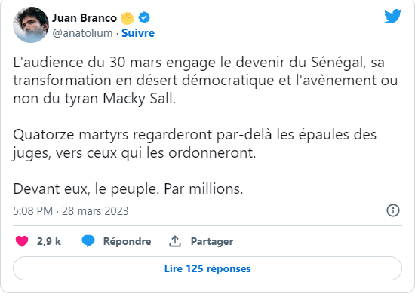The width and height of the screenshot is (418, 300).
Task: Click the Twitter bird logo
Action: (392, 16)
